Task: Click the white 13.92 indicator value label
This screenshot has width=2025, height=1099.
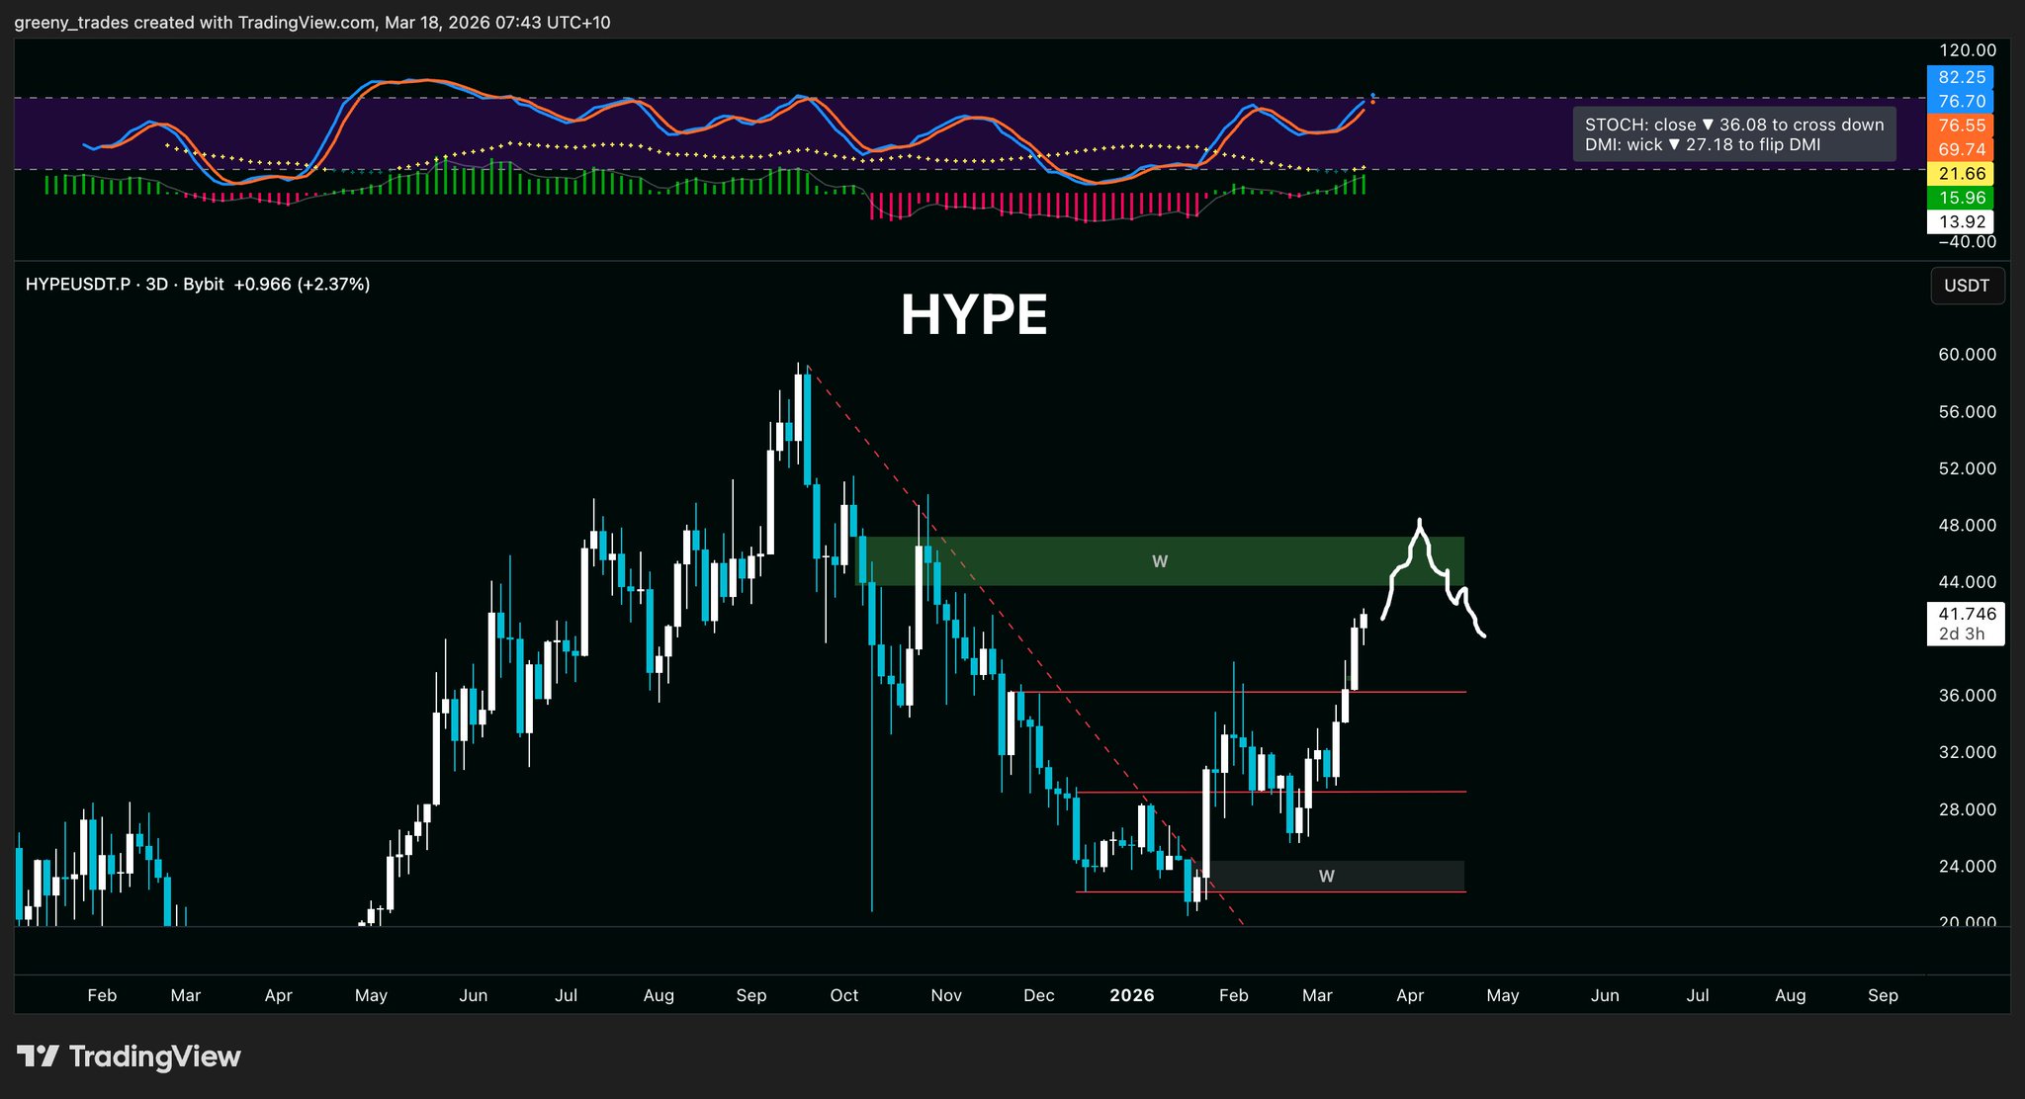Action: pos(1961,221)
